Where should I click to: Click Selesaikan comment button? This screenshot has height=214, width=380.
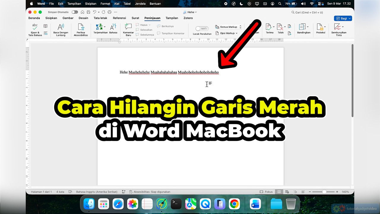144,30
